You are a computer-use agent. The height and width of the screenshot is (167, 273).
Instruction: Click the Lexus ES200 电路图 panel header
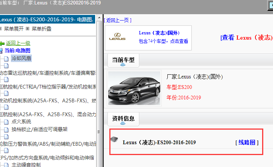(48, 19)
